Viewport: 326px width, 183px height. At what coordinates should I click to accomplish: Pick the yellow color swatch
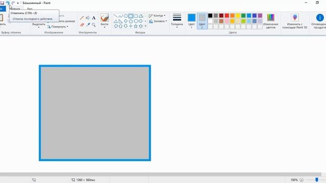238,16
